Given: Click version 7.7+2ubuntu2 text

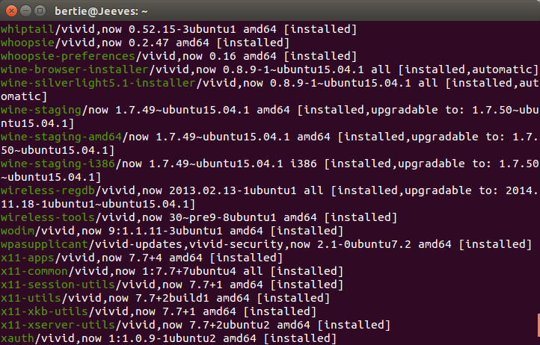Looking at the screenshot, I should click(230, 325).
